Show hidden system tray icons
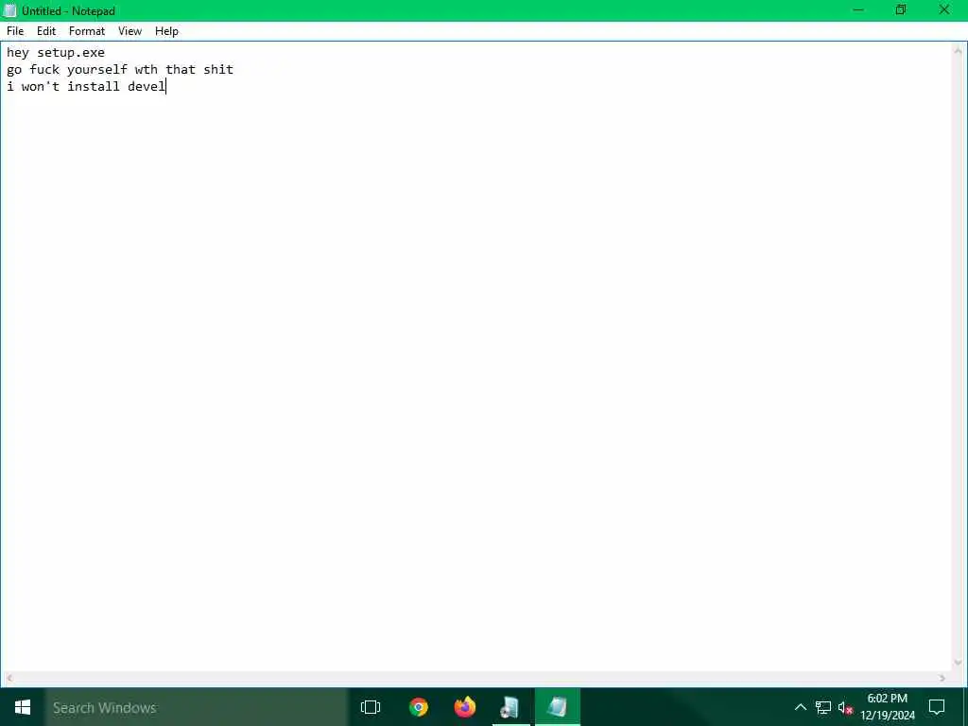 click(800, 707)
